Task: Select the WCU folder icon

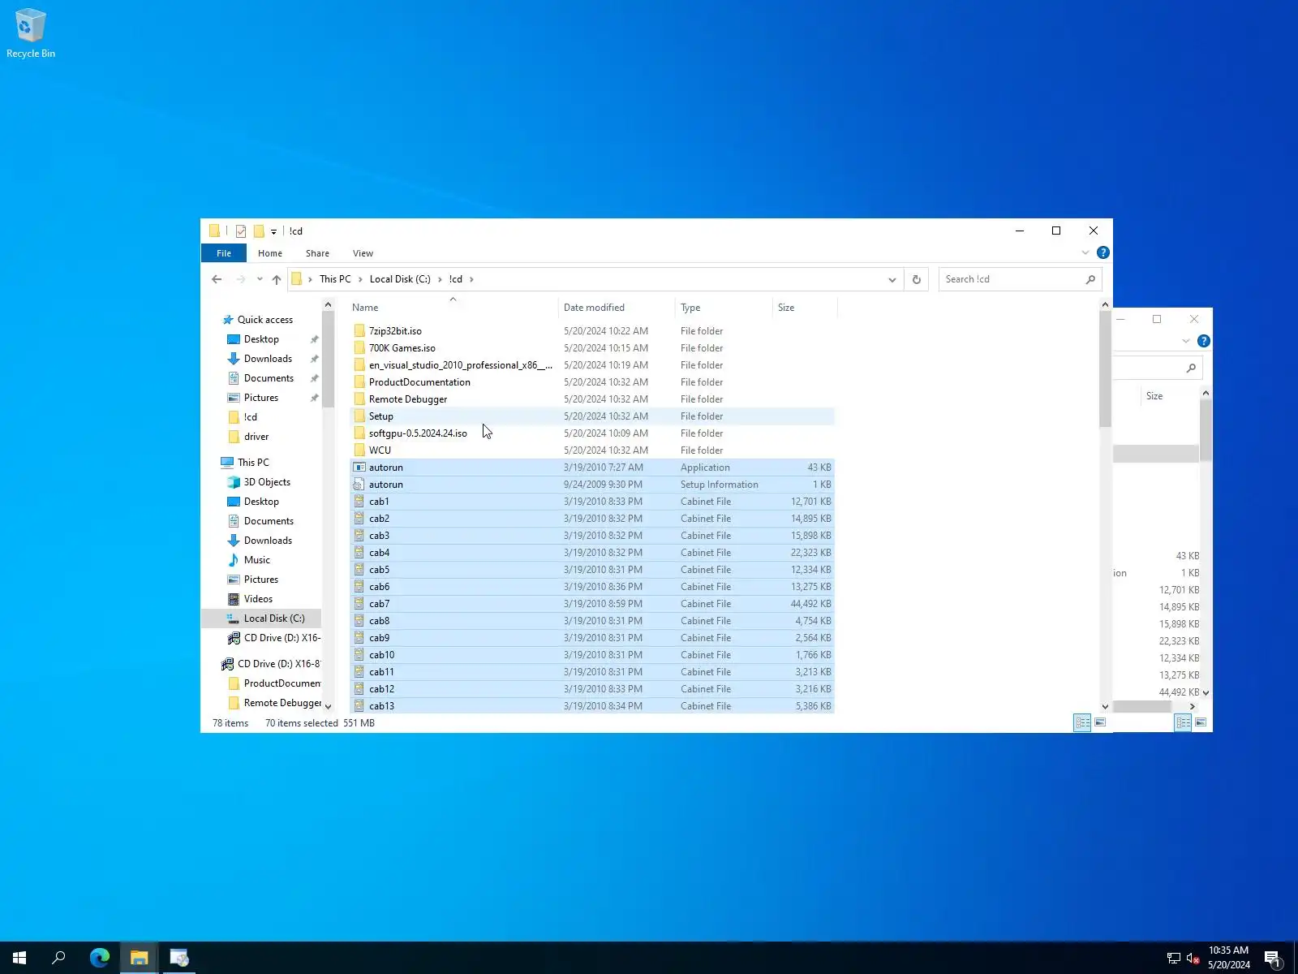Action: pos(359,450)
